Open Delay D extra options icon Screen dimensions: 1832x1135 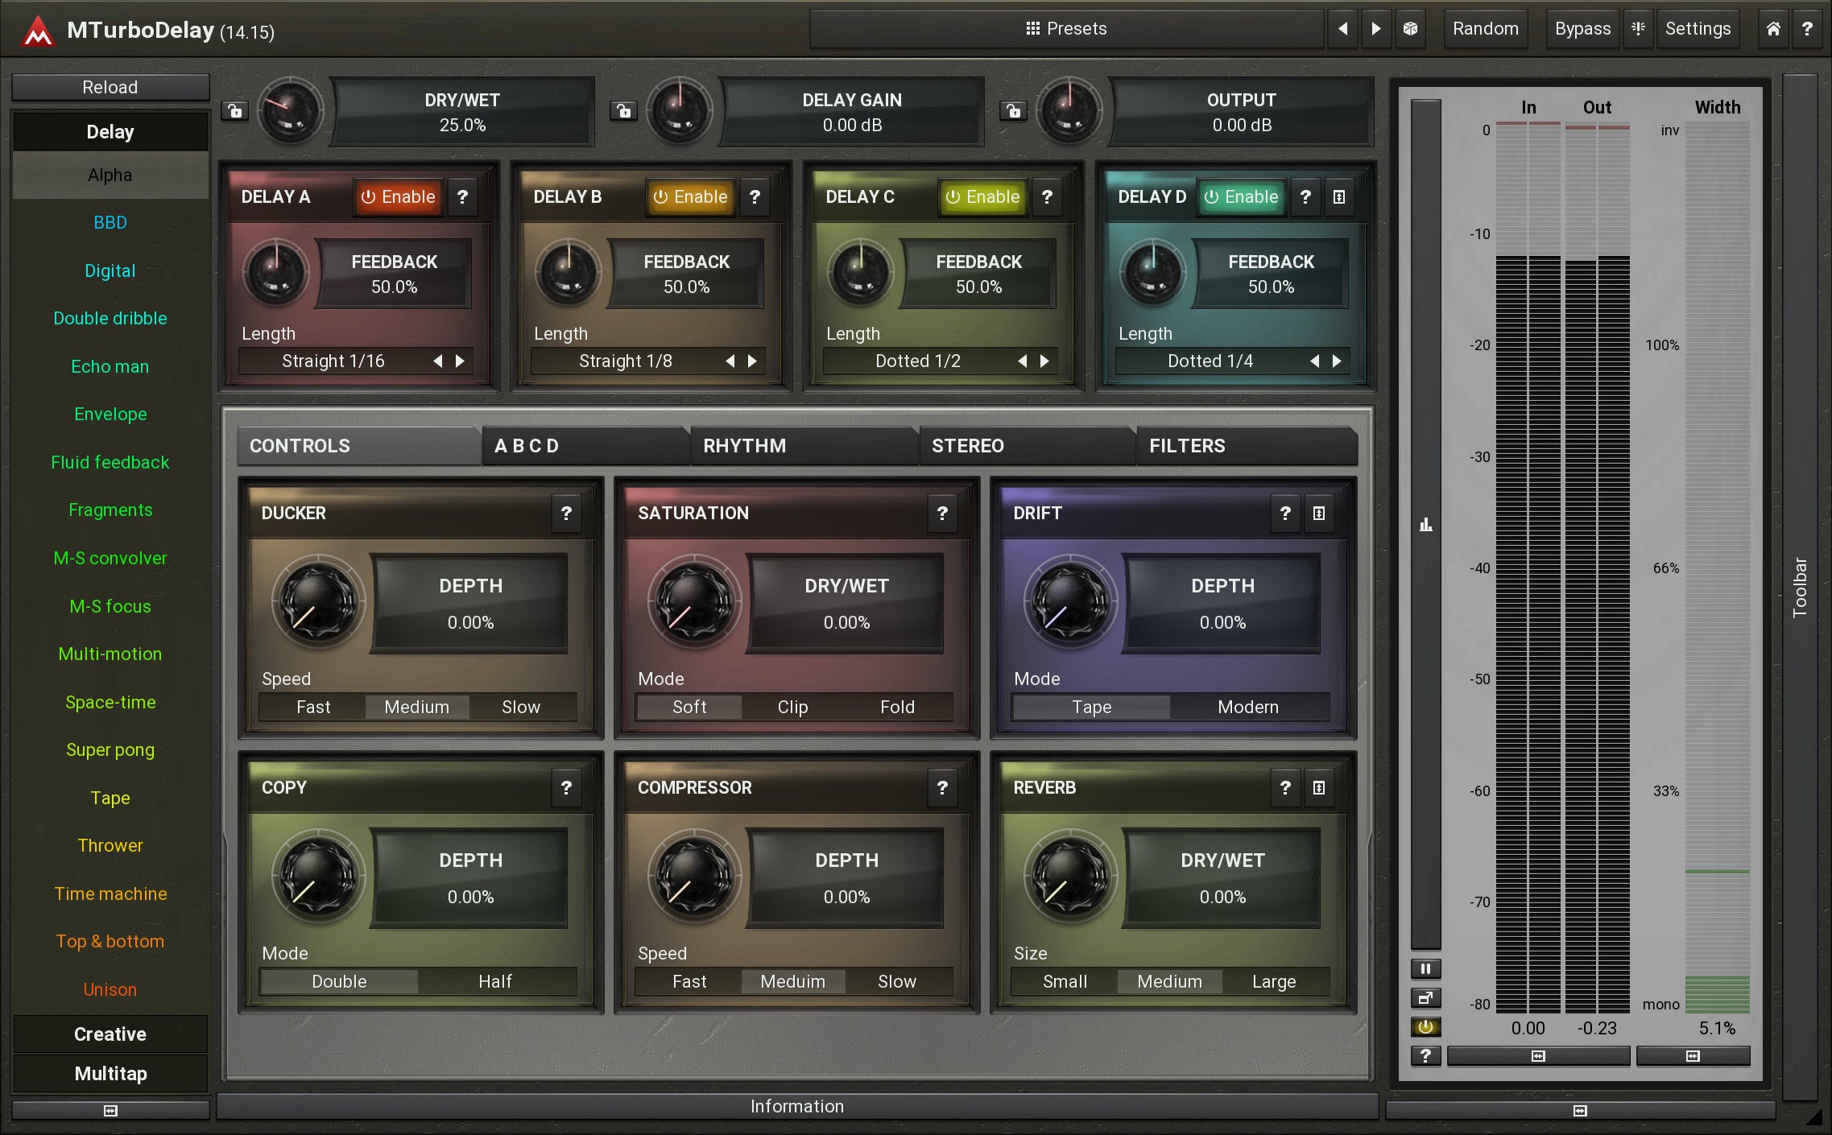[x=1338, y=197]
